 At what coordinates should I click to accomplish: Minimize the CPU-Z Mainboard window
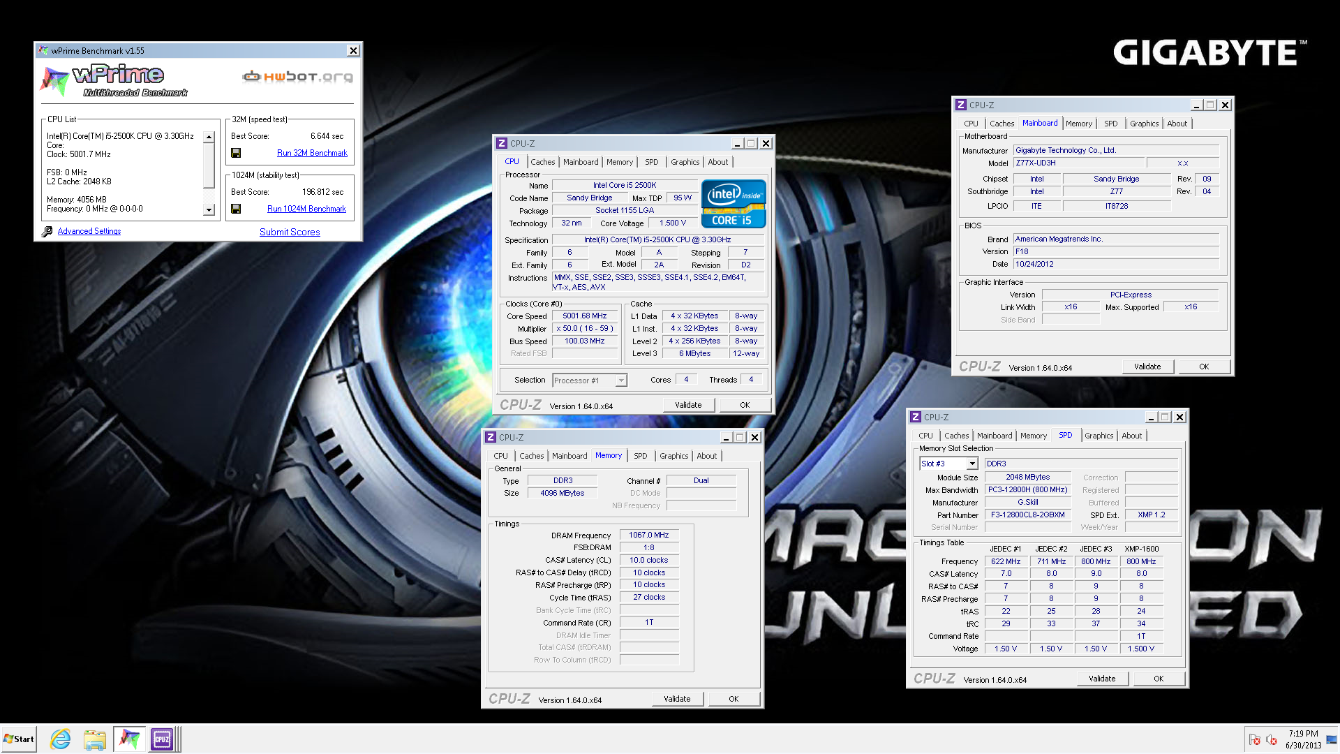1196,105
